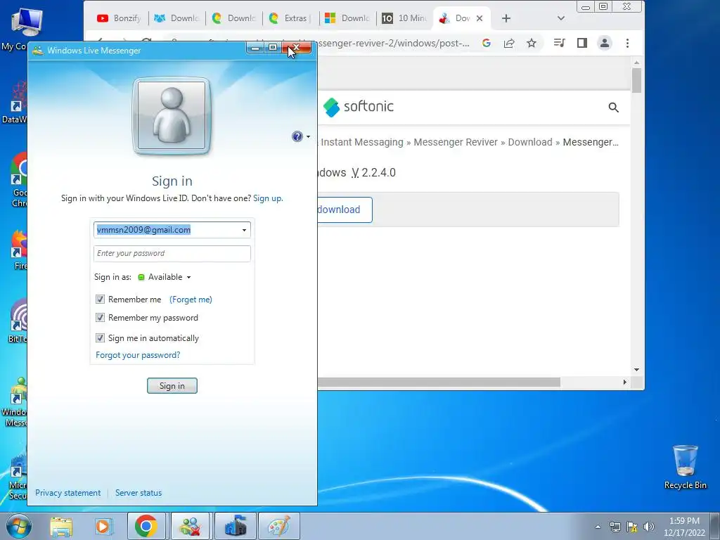Disable Sign me in automatically checkbox

click(x=100, y=338)
